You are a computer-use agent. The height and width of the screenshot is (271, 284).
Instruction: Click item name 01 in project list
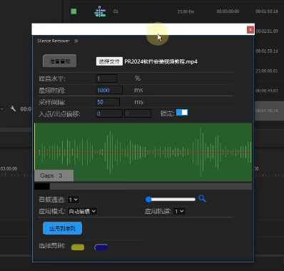coord(116,11)
